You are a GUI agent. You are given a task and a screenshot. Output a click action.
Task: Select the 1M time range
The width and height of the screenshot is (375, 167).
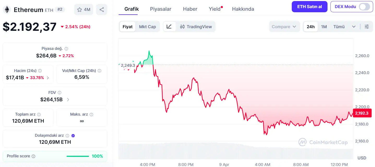tap(324, 27)
